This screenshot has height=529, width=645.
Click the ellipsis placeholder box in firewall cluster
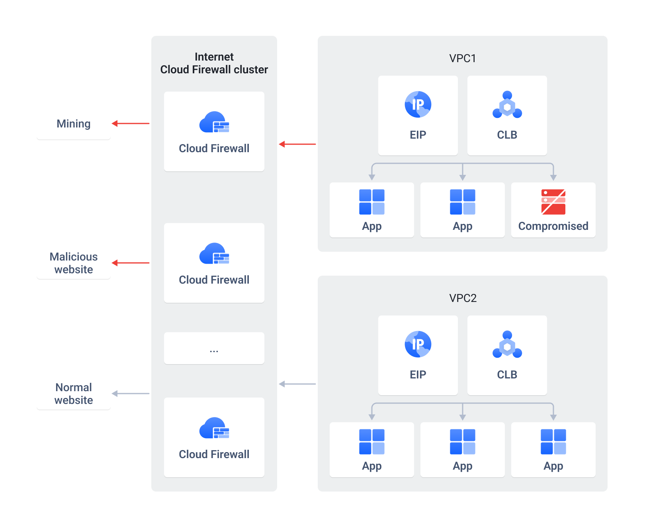pos(214,348)
